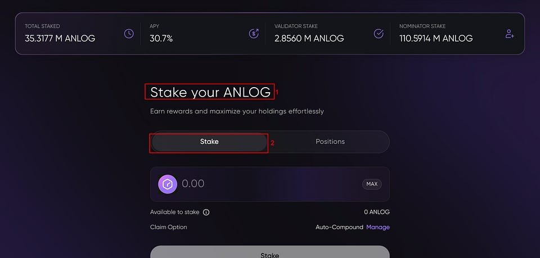Click the 2.8560 M ANLOG validator stake value
540x258 pixels.
309,39
